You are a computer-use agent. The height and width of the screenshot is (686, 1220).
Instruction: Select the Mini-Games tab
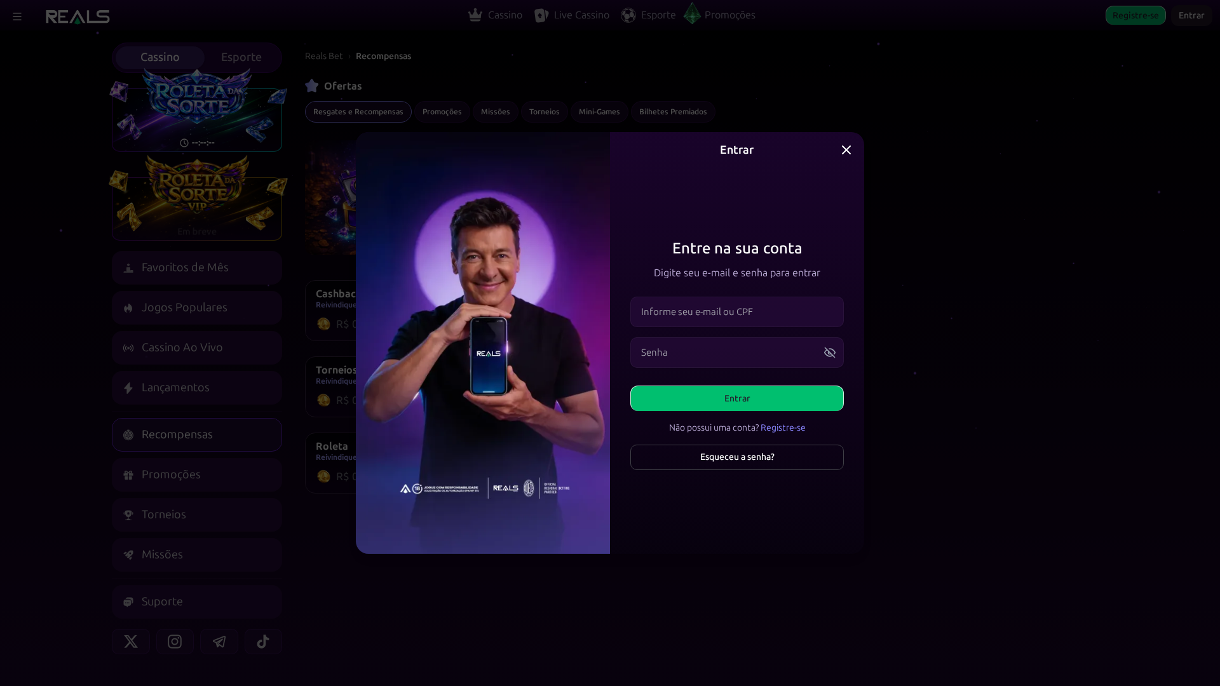pyautogui.click(x=599, y=112)
